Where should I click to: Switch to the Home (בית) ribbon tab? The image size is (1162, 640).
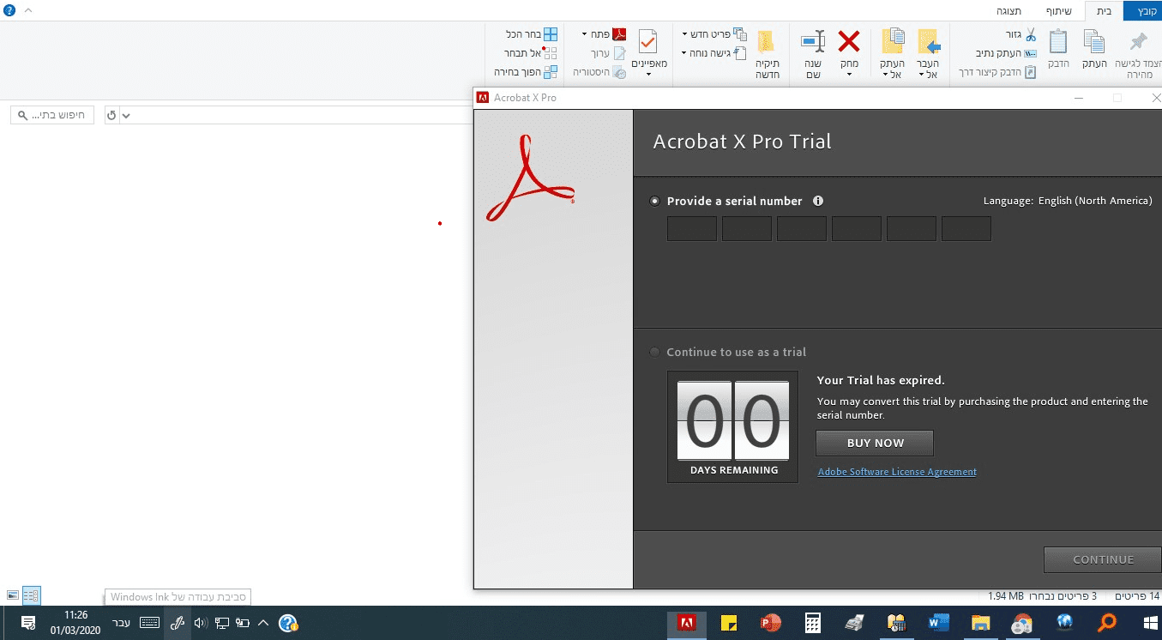point(1105,11)
